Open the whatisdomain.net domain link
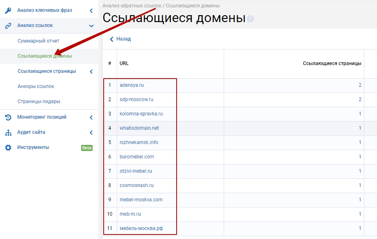Screen dimensions: 377x239 coord(139,128)
